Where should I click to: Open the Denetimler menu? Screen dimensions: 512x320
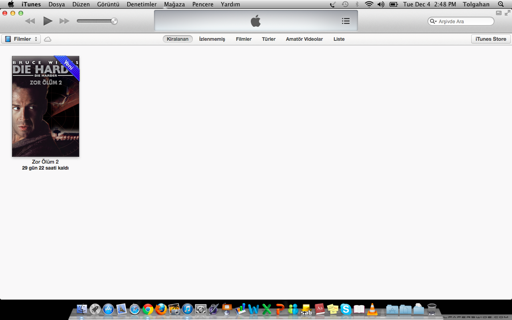click(142, 4)
